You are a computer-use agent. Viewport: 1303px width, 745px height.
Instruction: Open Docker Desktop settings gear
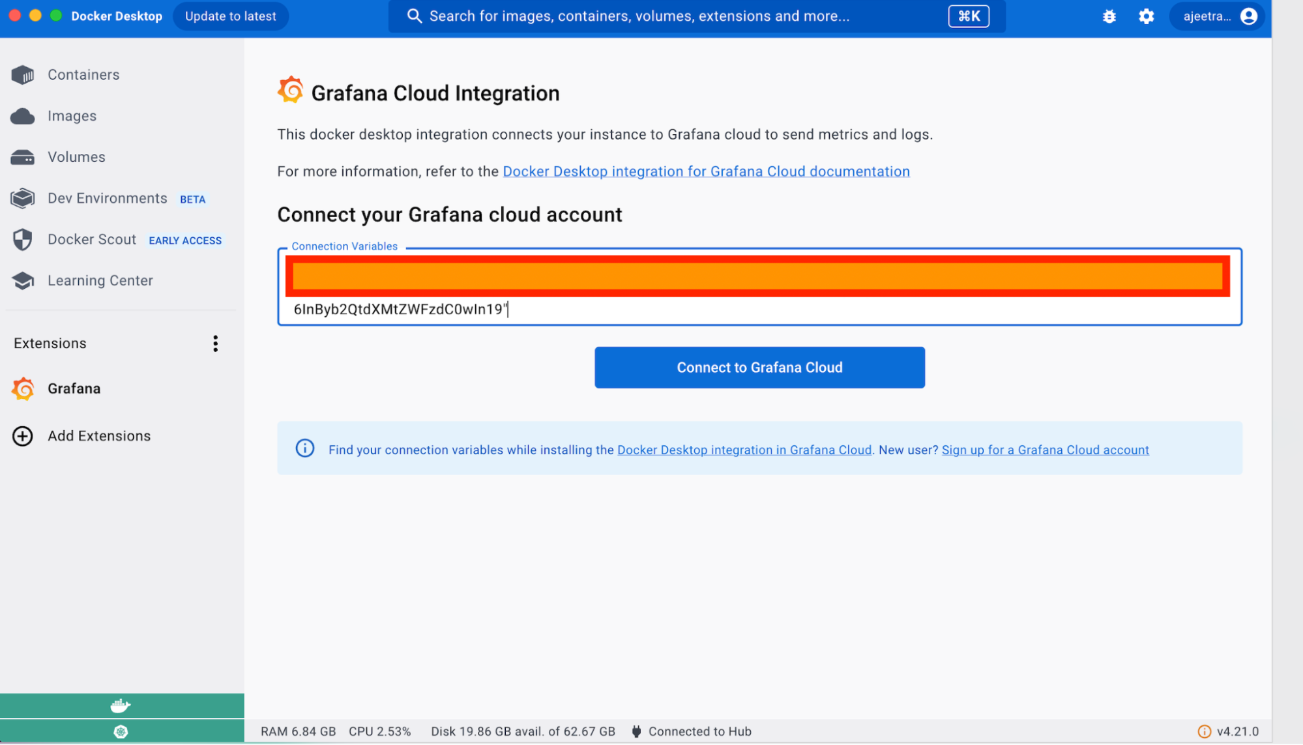click(1147, 16)
